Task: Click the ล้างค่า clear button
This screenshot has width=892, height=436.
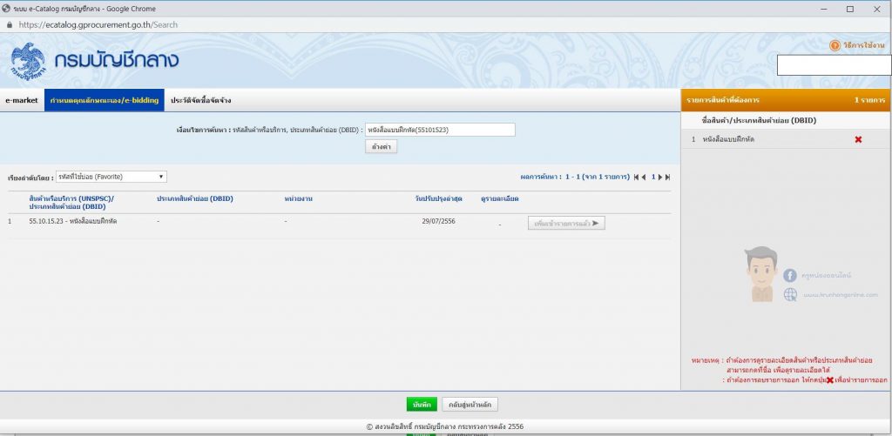Action: 380,146
